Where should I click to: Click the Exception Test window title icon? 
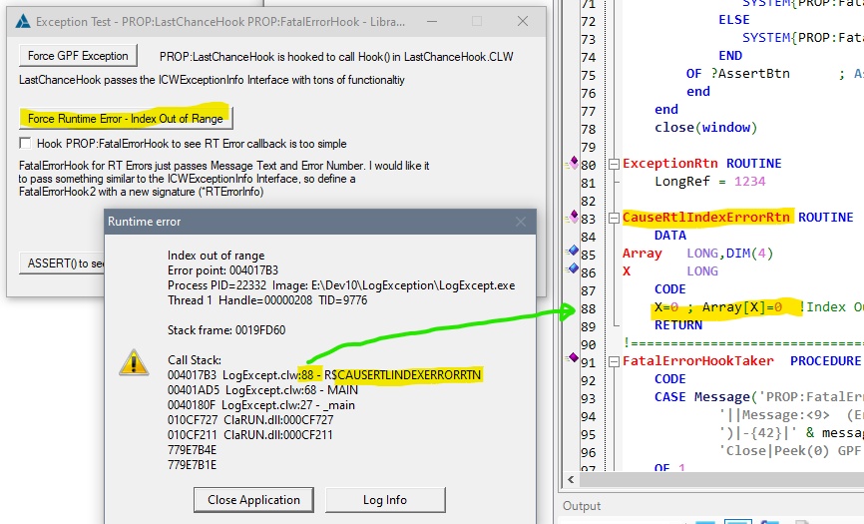22,21
